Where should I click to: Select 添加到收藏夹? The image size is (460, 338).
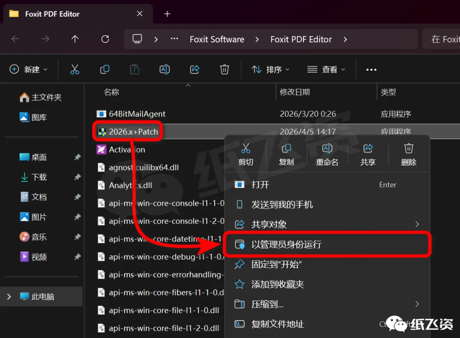[327, 284]
